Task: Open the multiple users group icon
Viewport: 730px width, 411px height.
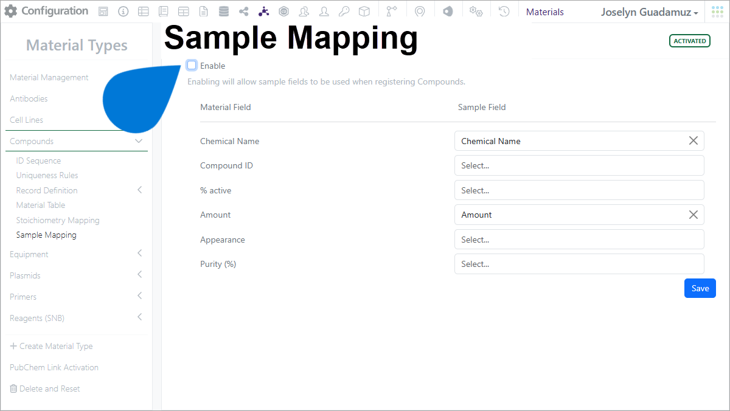Action: (x=304, y=12)
